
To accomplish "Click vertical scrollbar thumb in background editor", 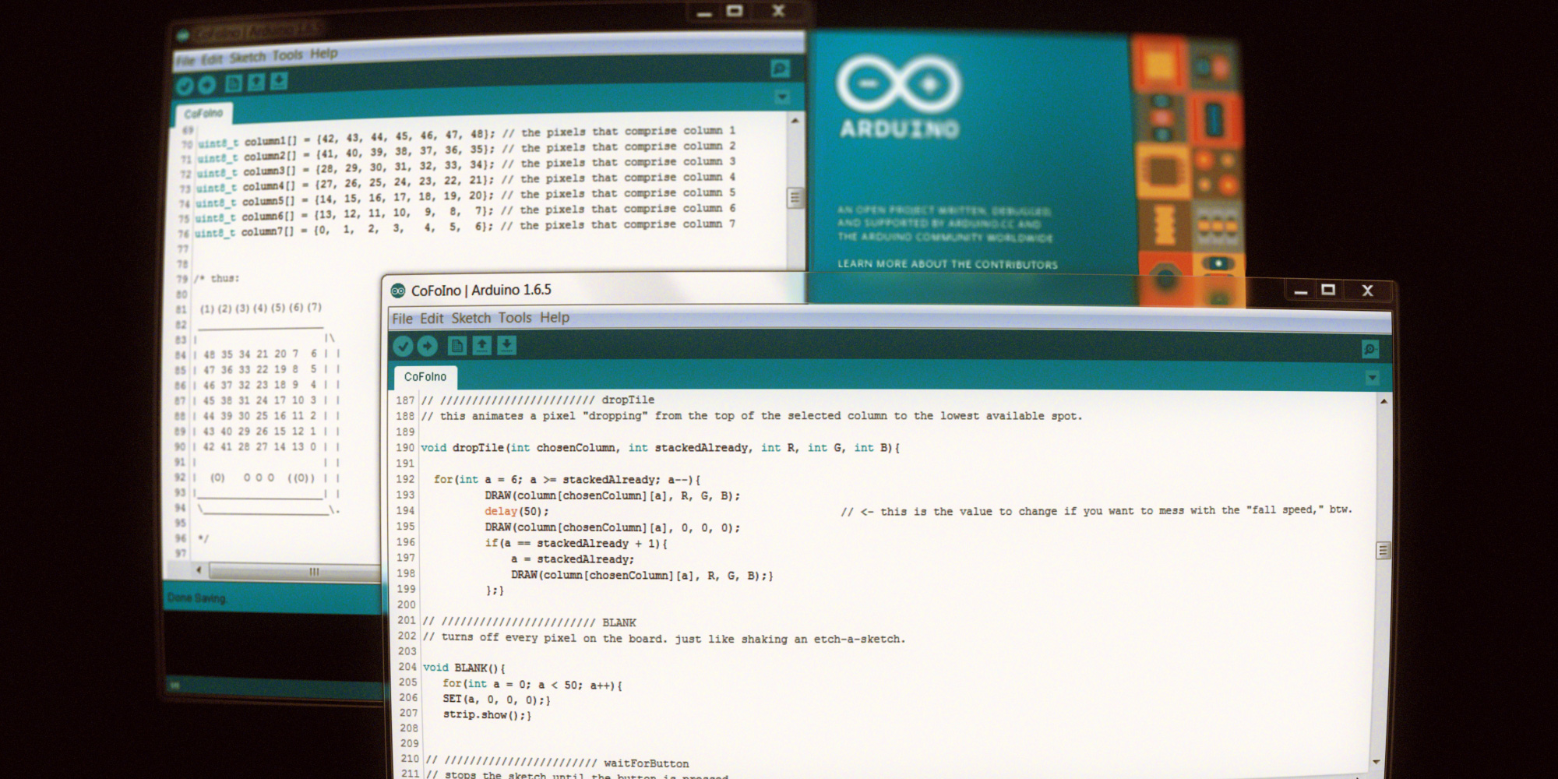I will click(795, 197).
